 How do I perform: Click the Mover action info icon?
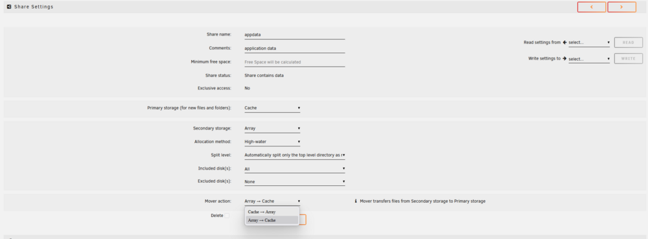point(356,201)
